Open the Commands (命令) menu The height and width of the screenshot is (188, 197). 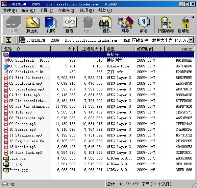point(28,11)
